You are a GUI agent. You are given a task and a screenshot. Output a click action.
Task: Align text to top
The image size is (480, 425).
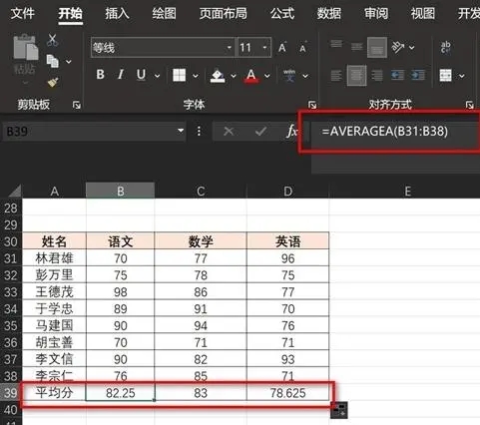click(x=336, y=46)
